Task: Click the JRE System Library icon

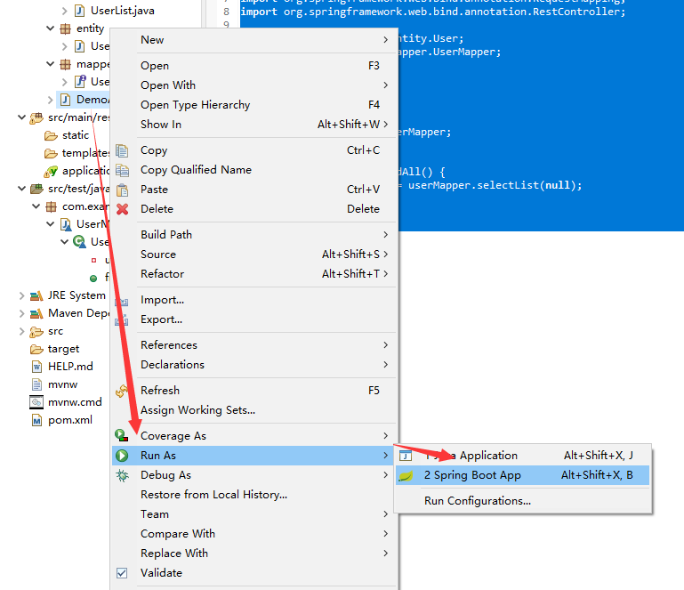Action: [x=36, y=295]
